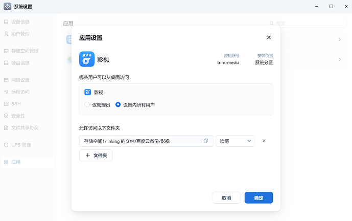The height and width of the screenshot is (221, 352).
Task: Click the 允许访问以下文件夹 label
Action: (100, 128)
